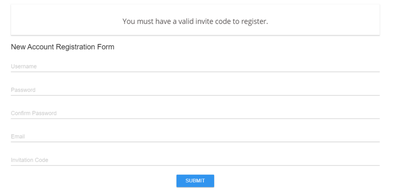Image resolution: width=395 pixels, height=193 pixels.
Task: Click the 'Email' placeholder label
Action: pyautogui.click(x=18, y=136)
